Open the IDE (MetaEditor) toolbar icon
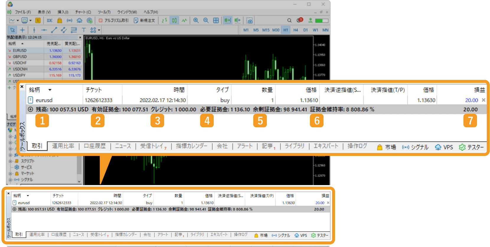 (50, 20)
